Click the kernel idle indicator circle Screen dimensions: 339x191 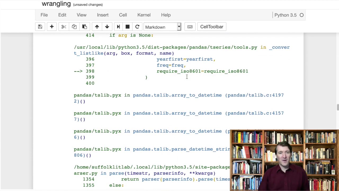click(x=302, y=15)
